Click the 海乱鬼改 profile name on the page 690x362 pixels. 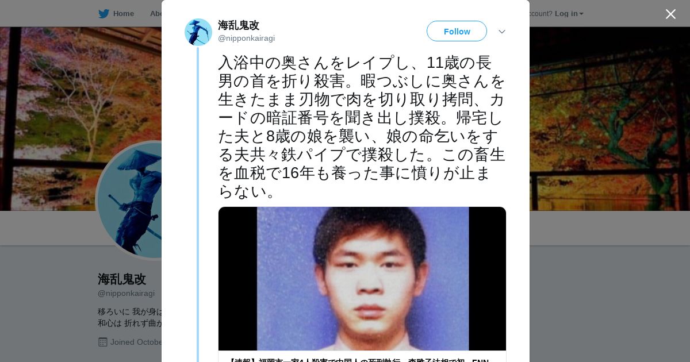(122, 279)
